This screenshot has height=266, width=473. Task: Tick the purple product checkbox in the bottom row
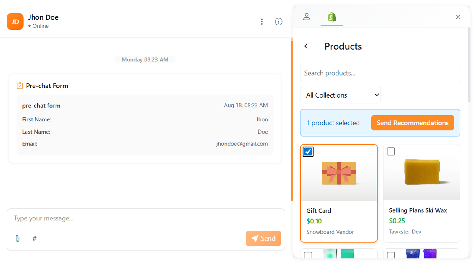click(391, 255)
